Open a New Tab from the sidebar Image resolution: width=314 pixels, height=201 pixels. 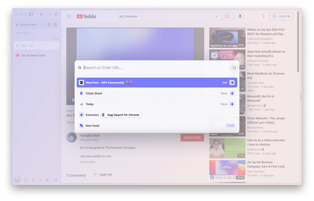pyautogui.click(x=37, y=46)
